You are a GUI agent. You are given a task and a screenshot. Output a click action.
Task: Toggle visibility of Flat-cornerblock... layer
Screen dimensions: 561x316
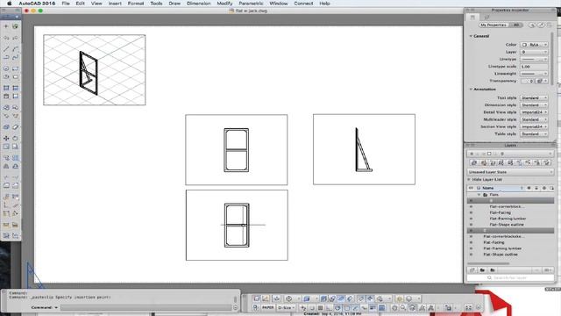click(471, 207)
